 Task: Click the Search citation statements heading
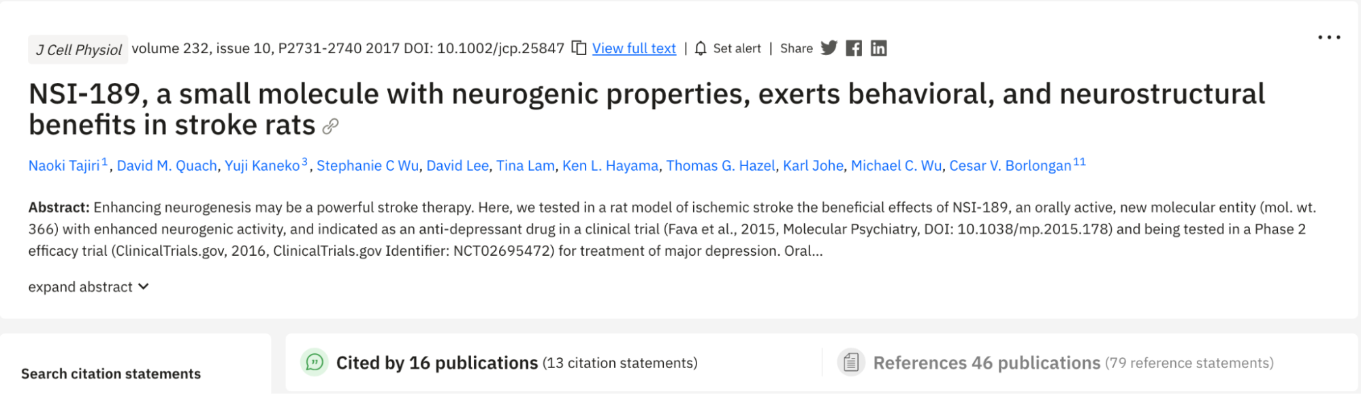pyautogui.click(x=111, y=374)
